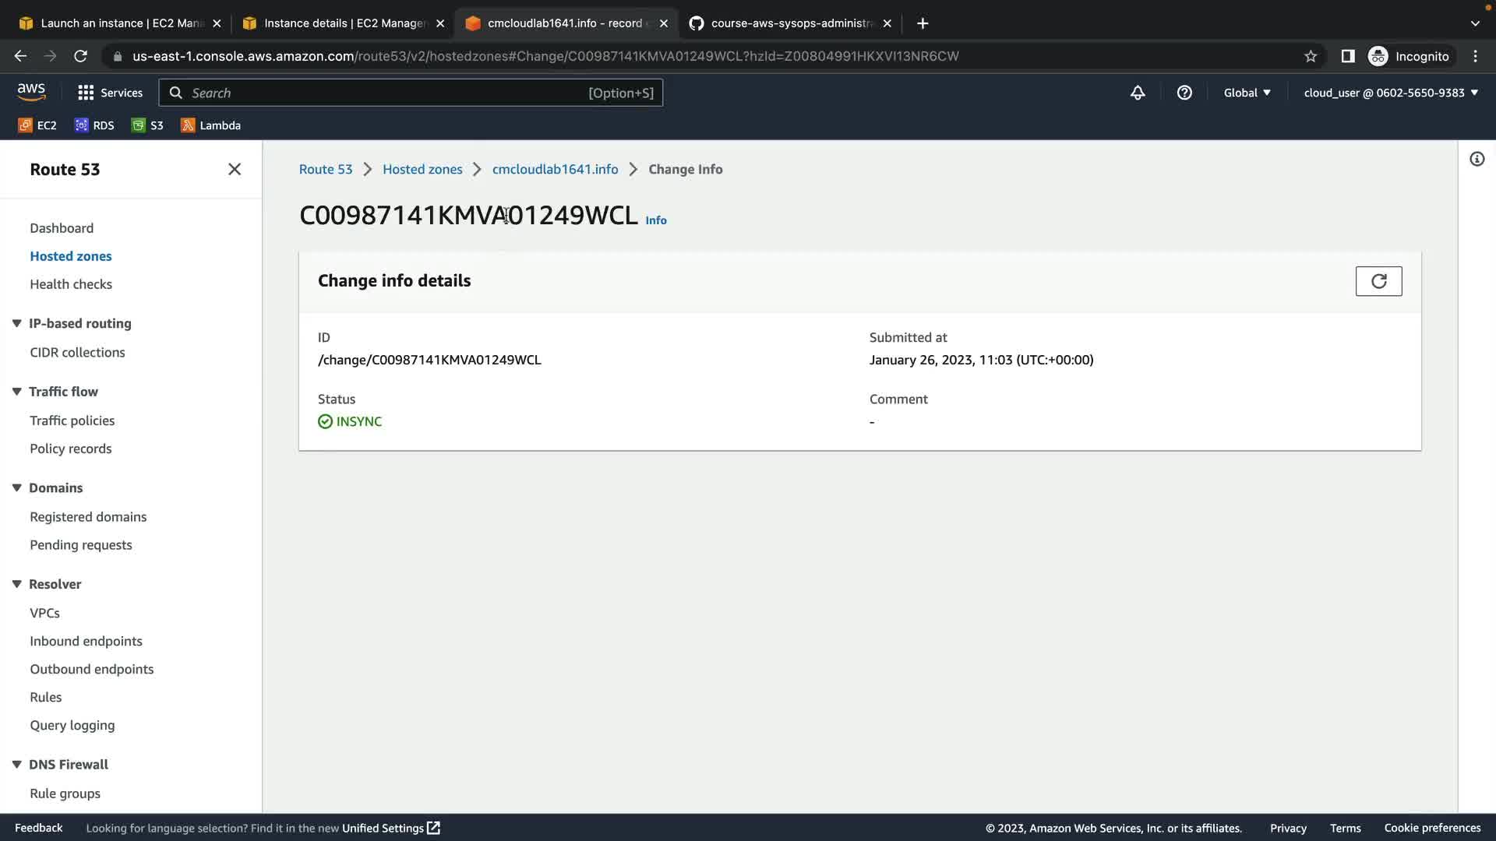
Task: Collapse the Resolver section
Action: (16, 584)
